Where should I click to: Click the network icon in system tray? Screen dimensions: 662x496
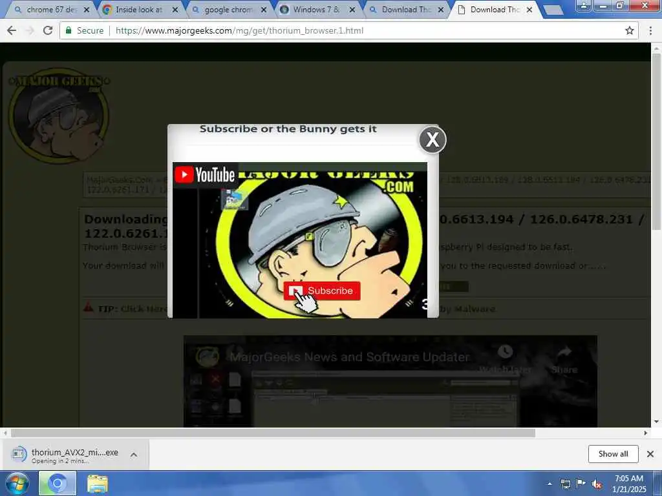click(565, 484)
